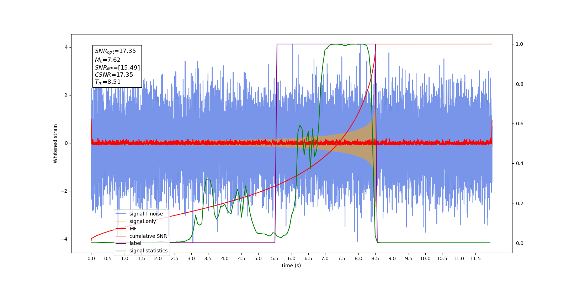The height and width of the screenshot is (284, 569).
Task: Click the SNRMF=[15.49] annotation text
Action: [117, 67]
